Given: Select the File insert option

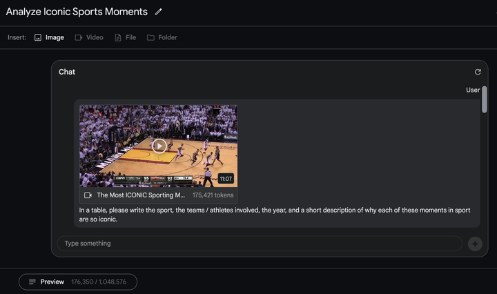Looking at the screenshot, I should (125, 37).
